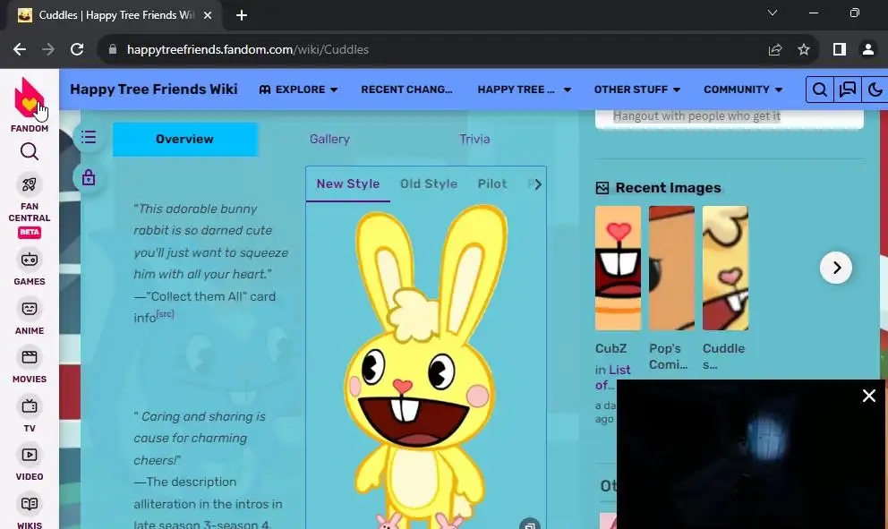Open the [src] citation link
The height and width of the screenshot is (529, 888).
pyautogui.click(x=166, y=314)
